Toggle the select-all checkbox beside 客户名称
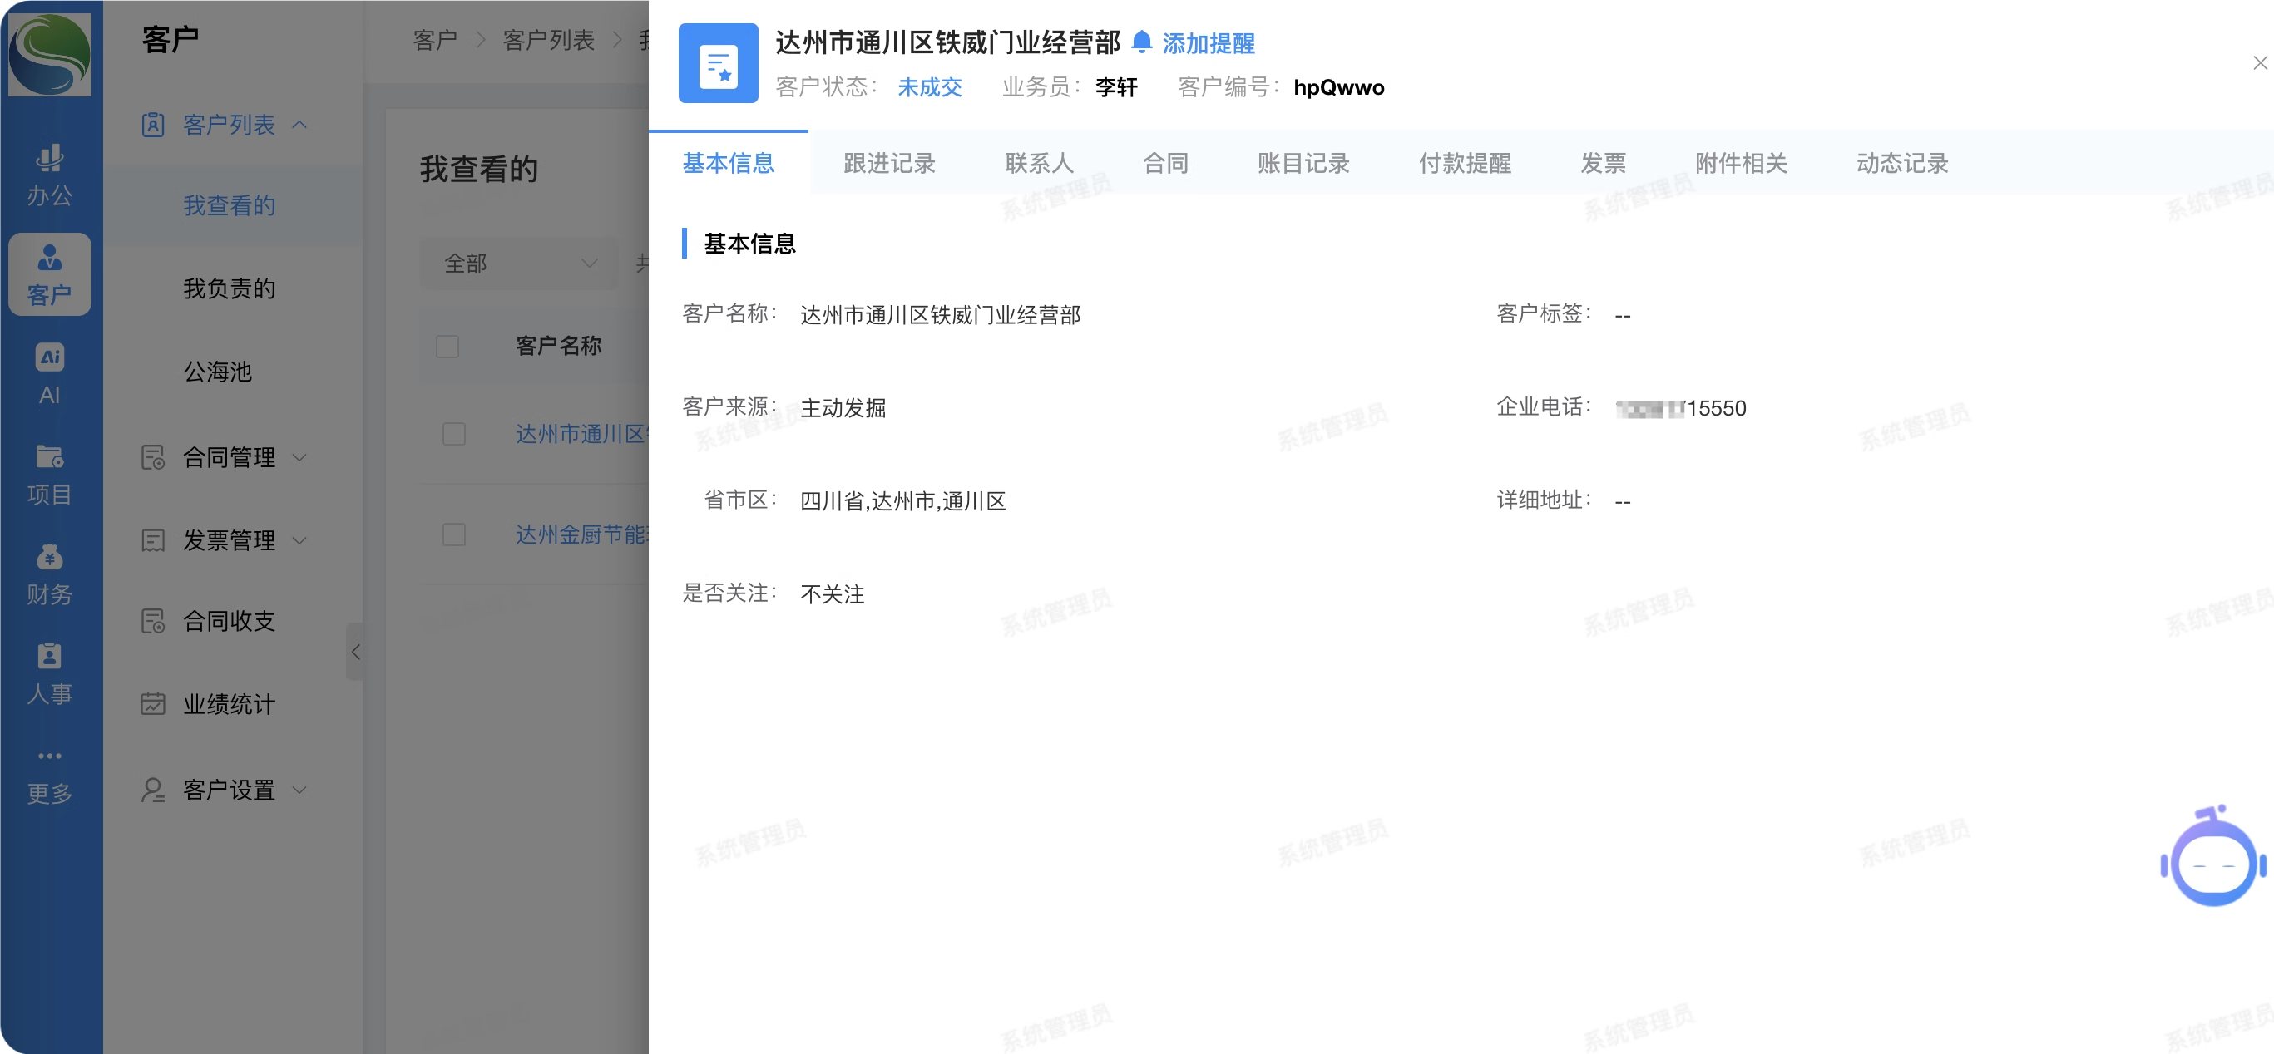The height and width of the screenshot is (1054, 2274). (x=447, y=346)
